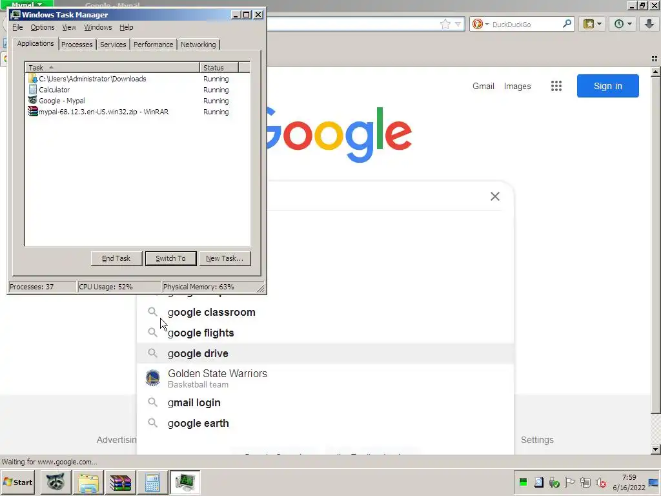Open Mypal raccoon icon in the taskbar

56,482
